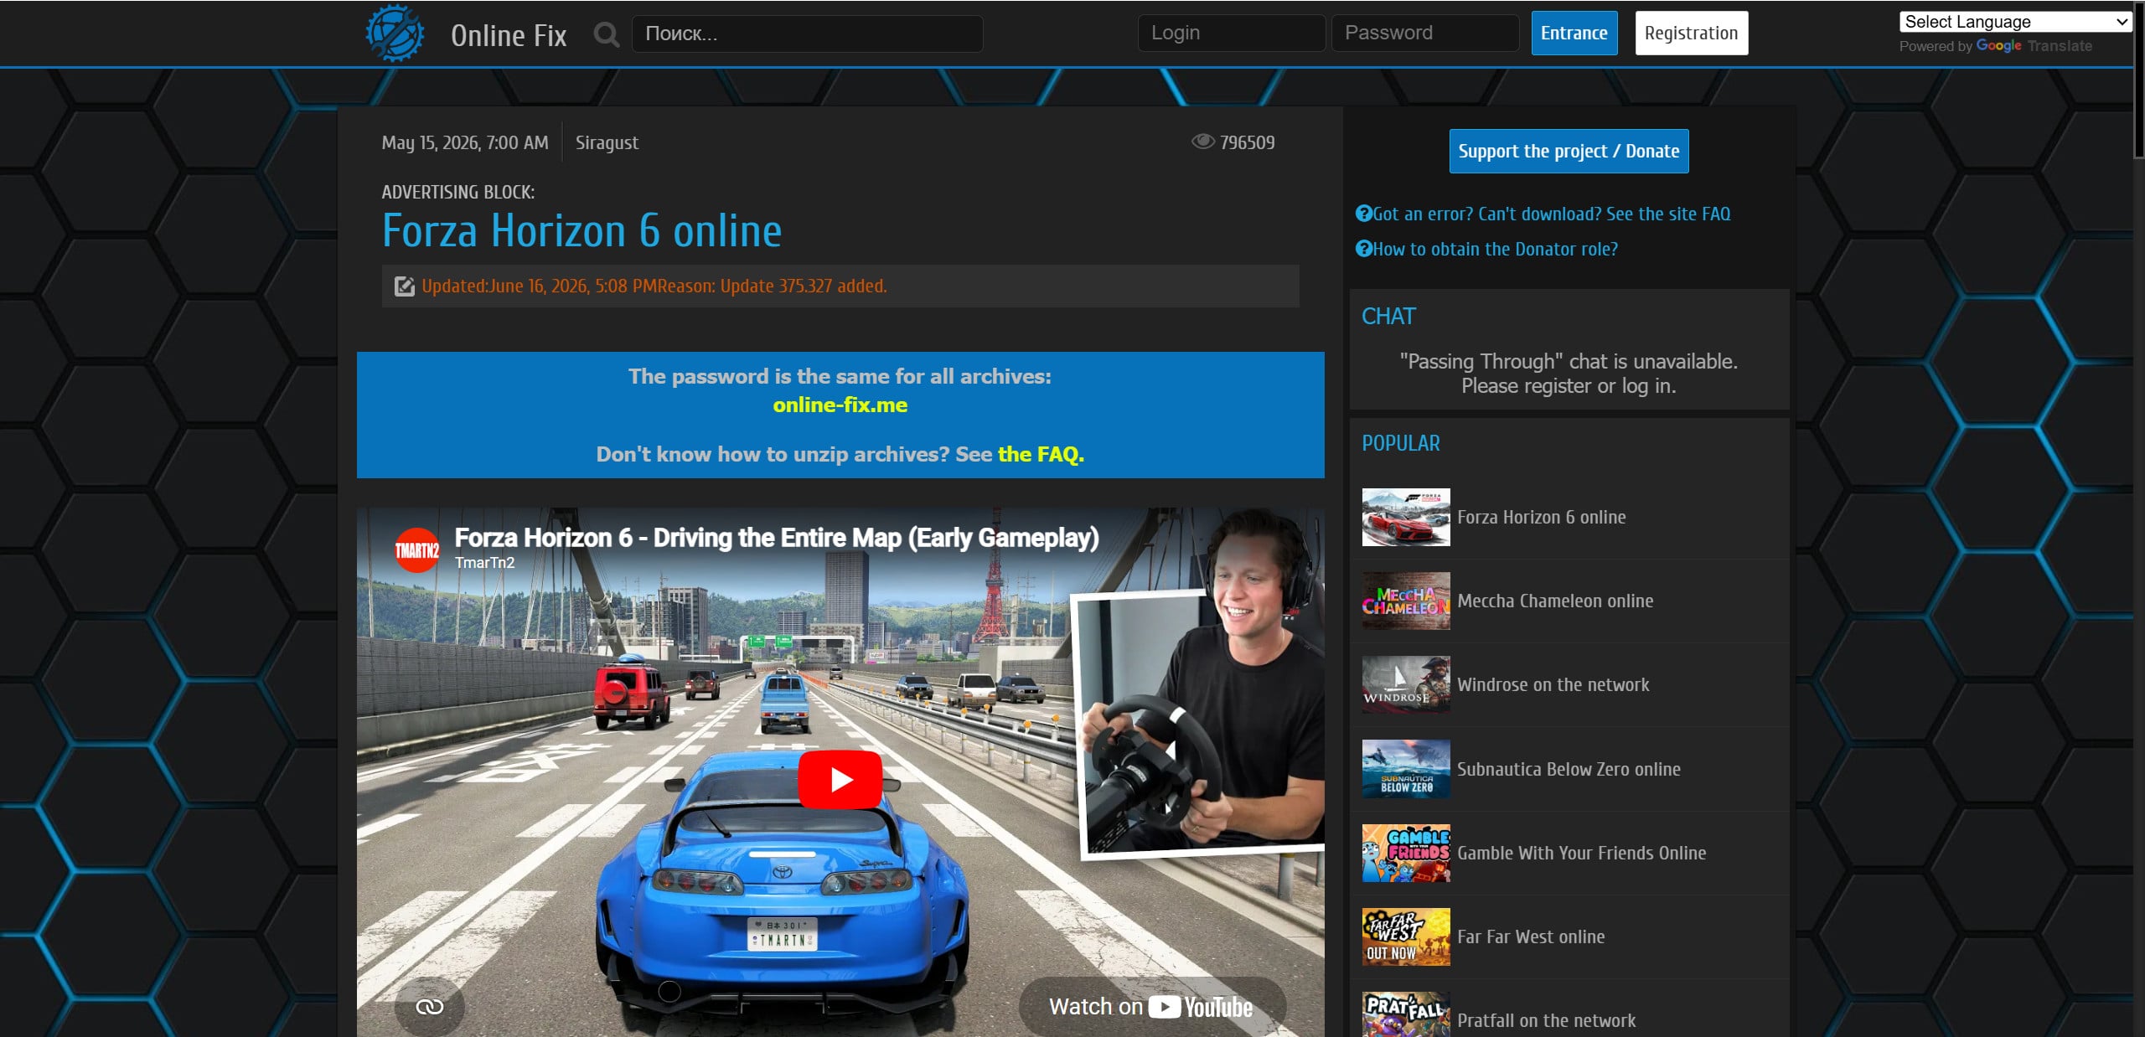
Task: Open Pratfall on the network link
Action: click(1546, 1020)
